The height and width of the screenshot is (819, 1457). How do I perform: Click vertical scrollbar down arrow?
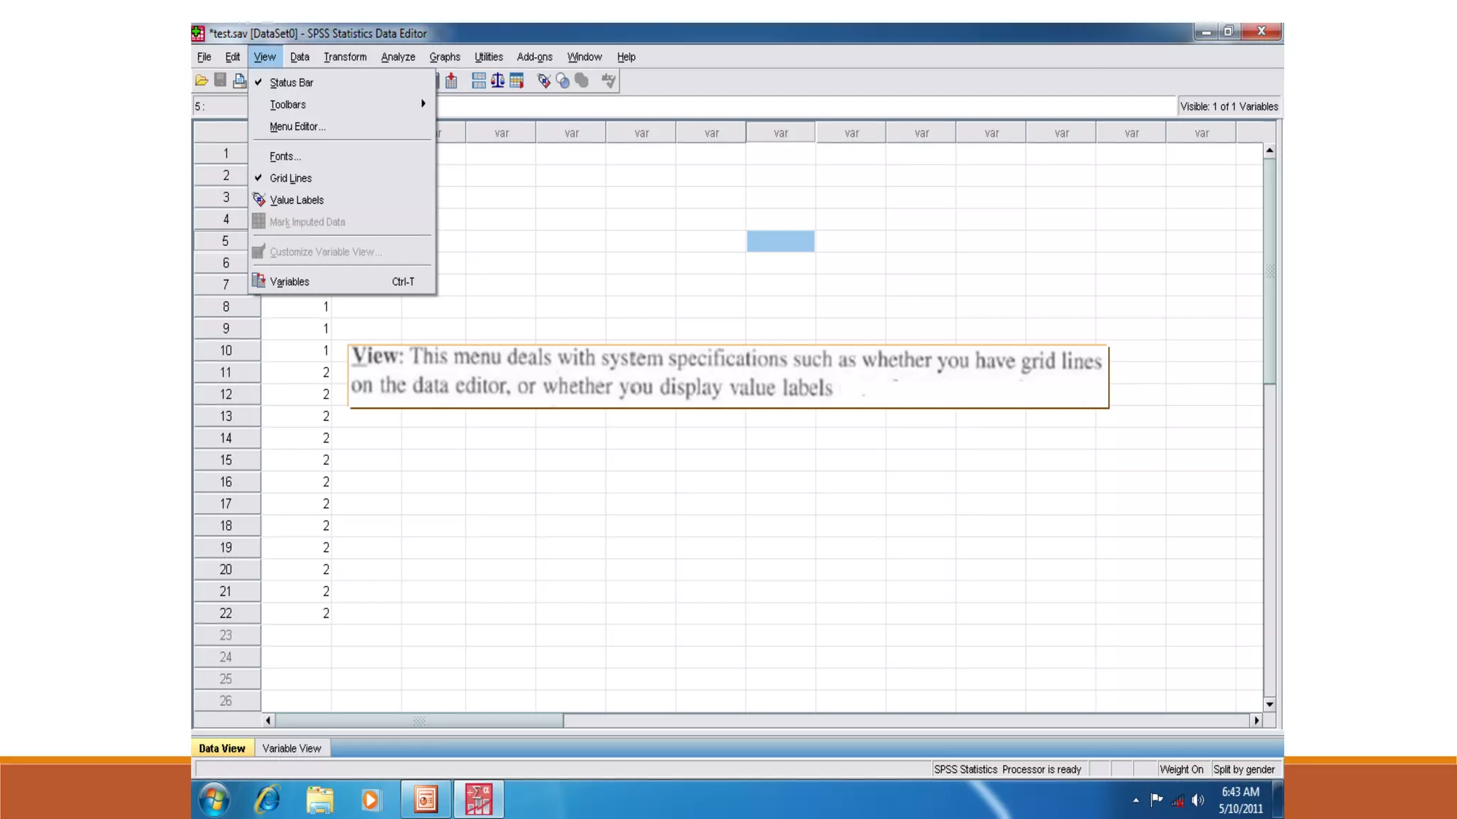(x=1270, y=705)
